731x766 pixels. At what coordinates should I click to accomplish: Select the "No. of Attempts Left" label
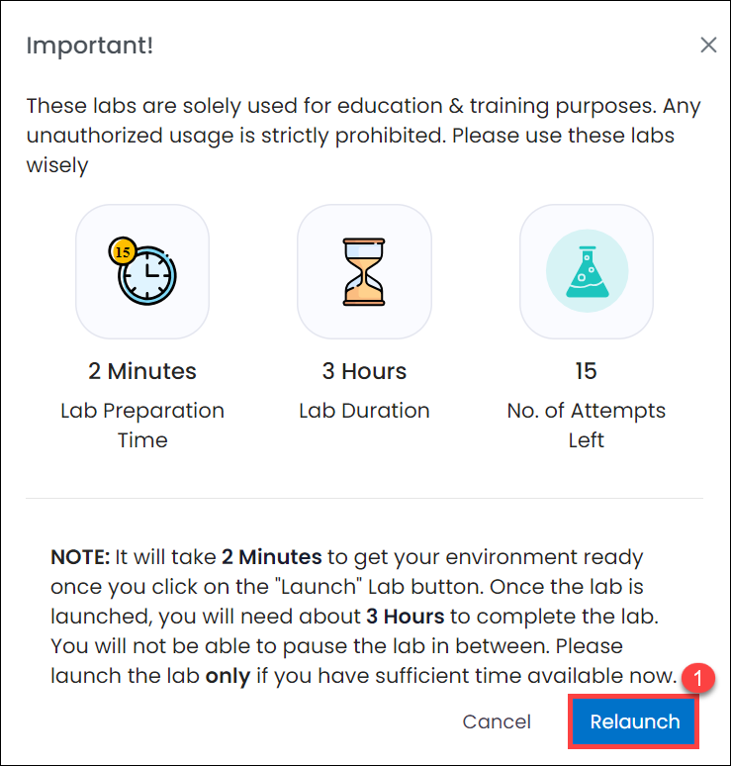[586, 425]
